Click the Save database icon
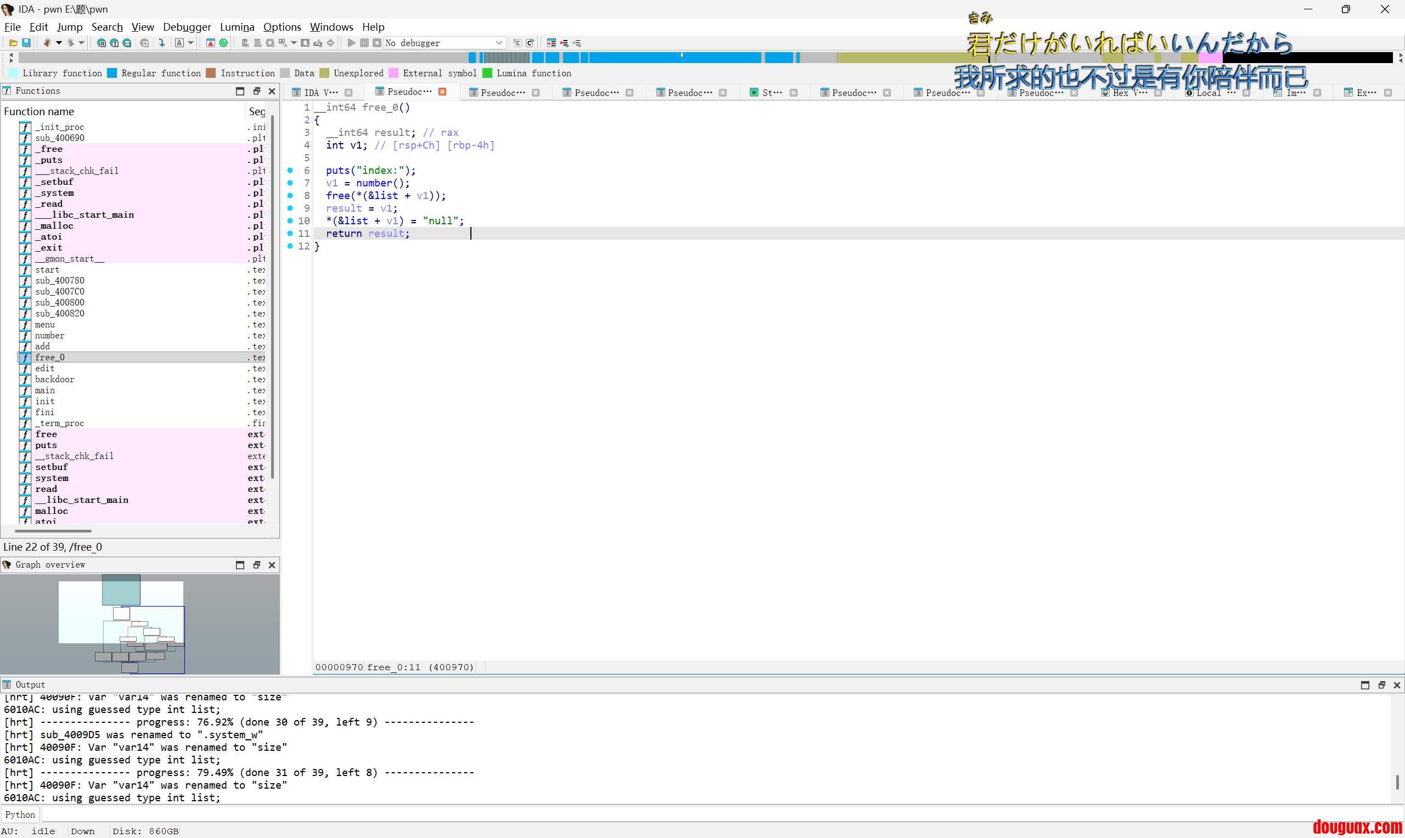The height and width of the screenshot is (838, 1405). [x=26, y=43]
